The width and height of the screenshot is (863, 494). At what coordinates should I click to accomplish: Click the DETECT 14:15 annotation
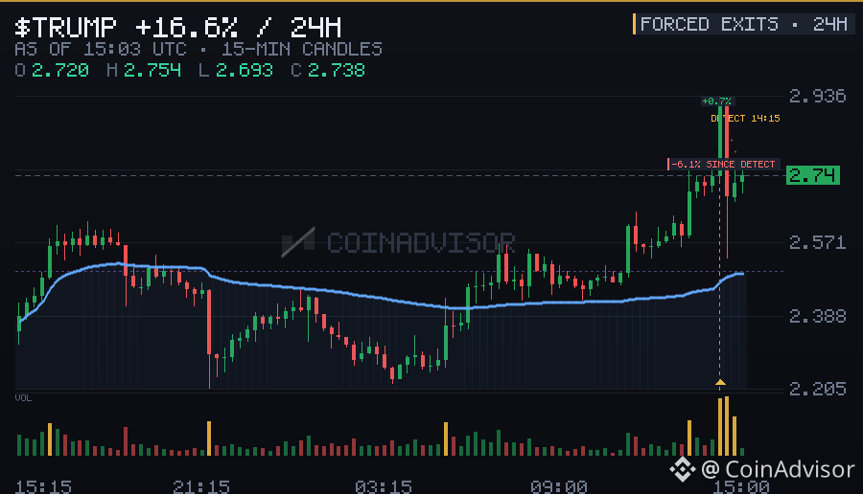pos(745,118)
